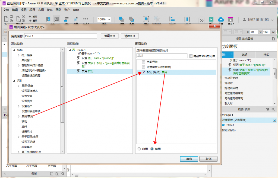Select 设置面板状态 in action list
Viewport: 278px width, 178px height.
pos(30,91)
